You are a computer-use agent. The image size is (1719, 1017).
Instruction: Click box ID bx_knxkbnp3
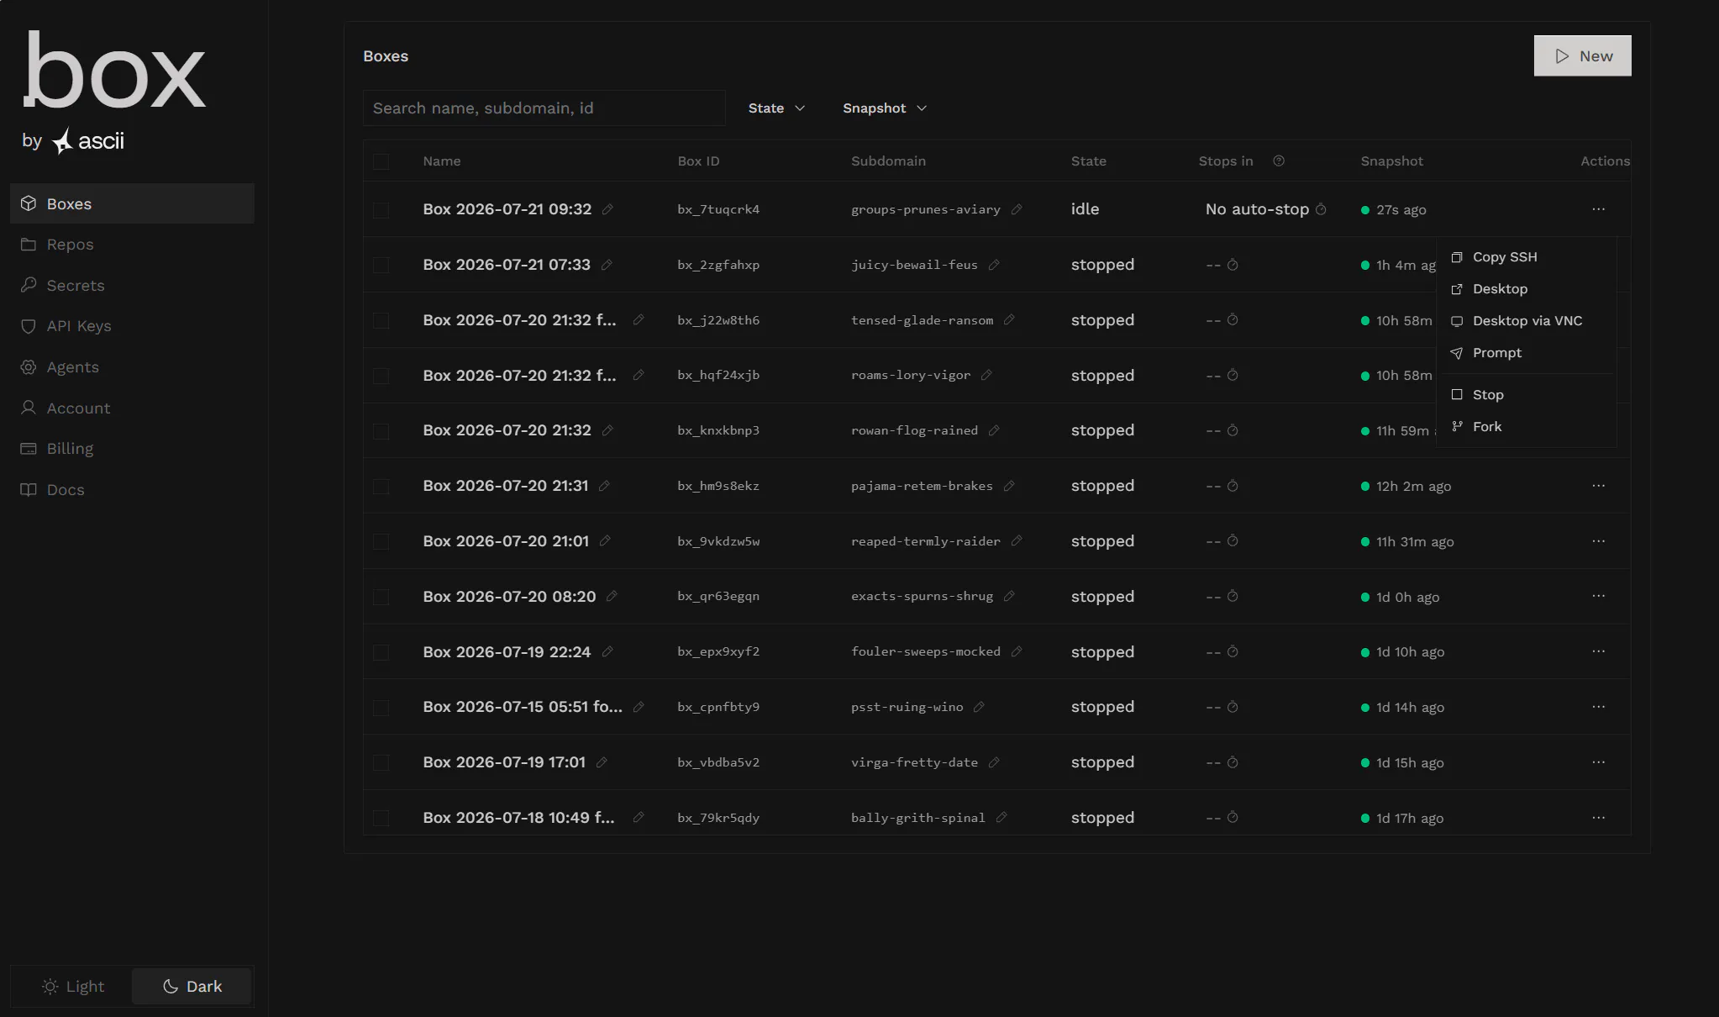tap(718, 430)
